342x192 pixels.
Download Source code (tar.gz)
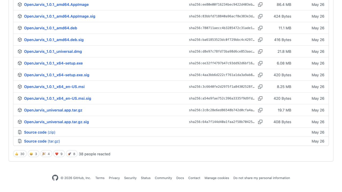tap(42, 141)
